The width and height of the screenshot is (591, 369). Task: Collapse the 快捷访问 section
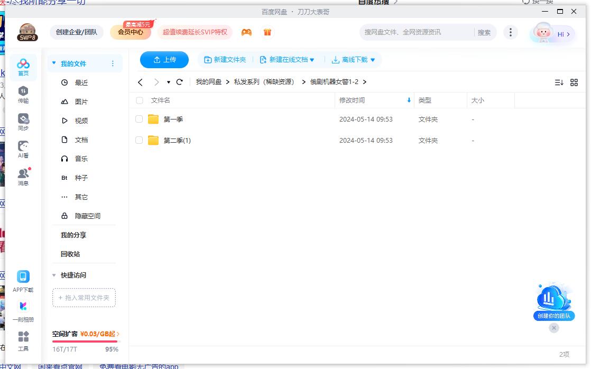(x=53, y=275)
